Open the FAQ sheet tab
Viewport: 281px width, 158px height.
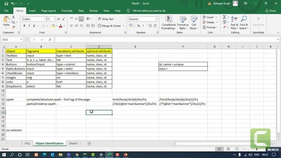[x=27, y=144]
